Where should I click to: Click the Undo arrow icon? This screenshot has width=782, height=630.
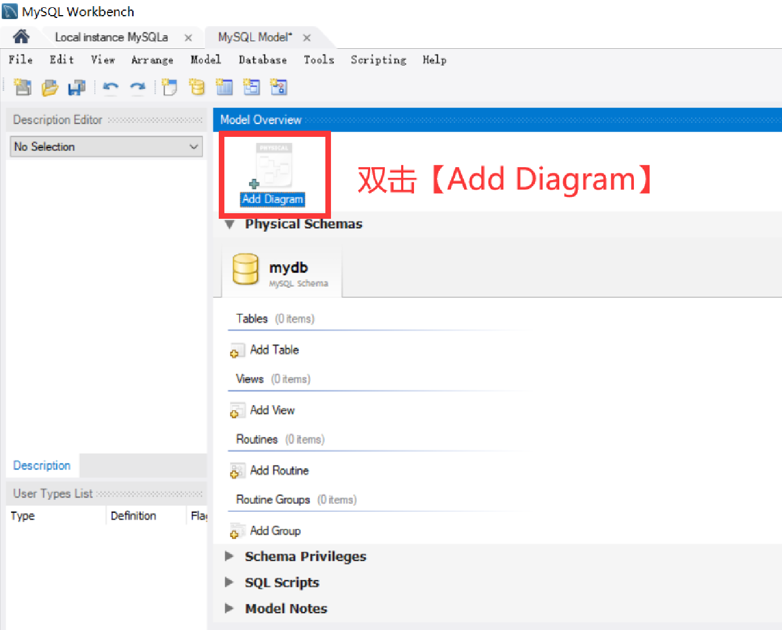[x=111, y=87]
